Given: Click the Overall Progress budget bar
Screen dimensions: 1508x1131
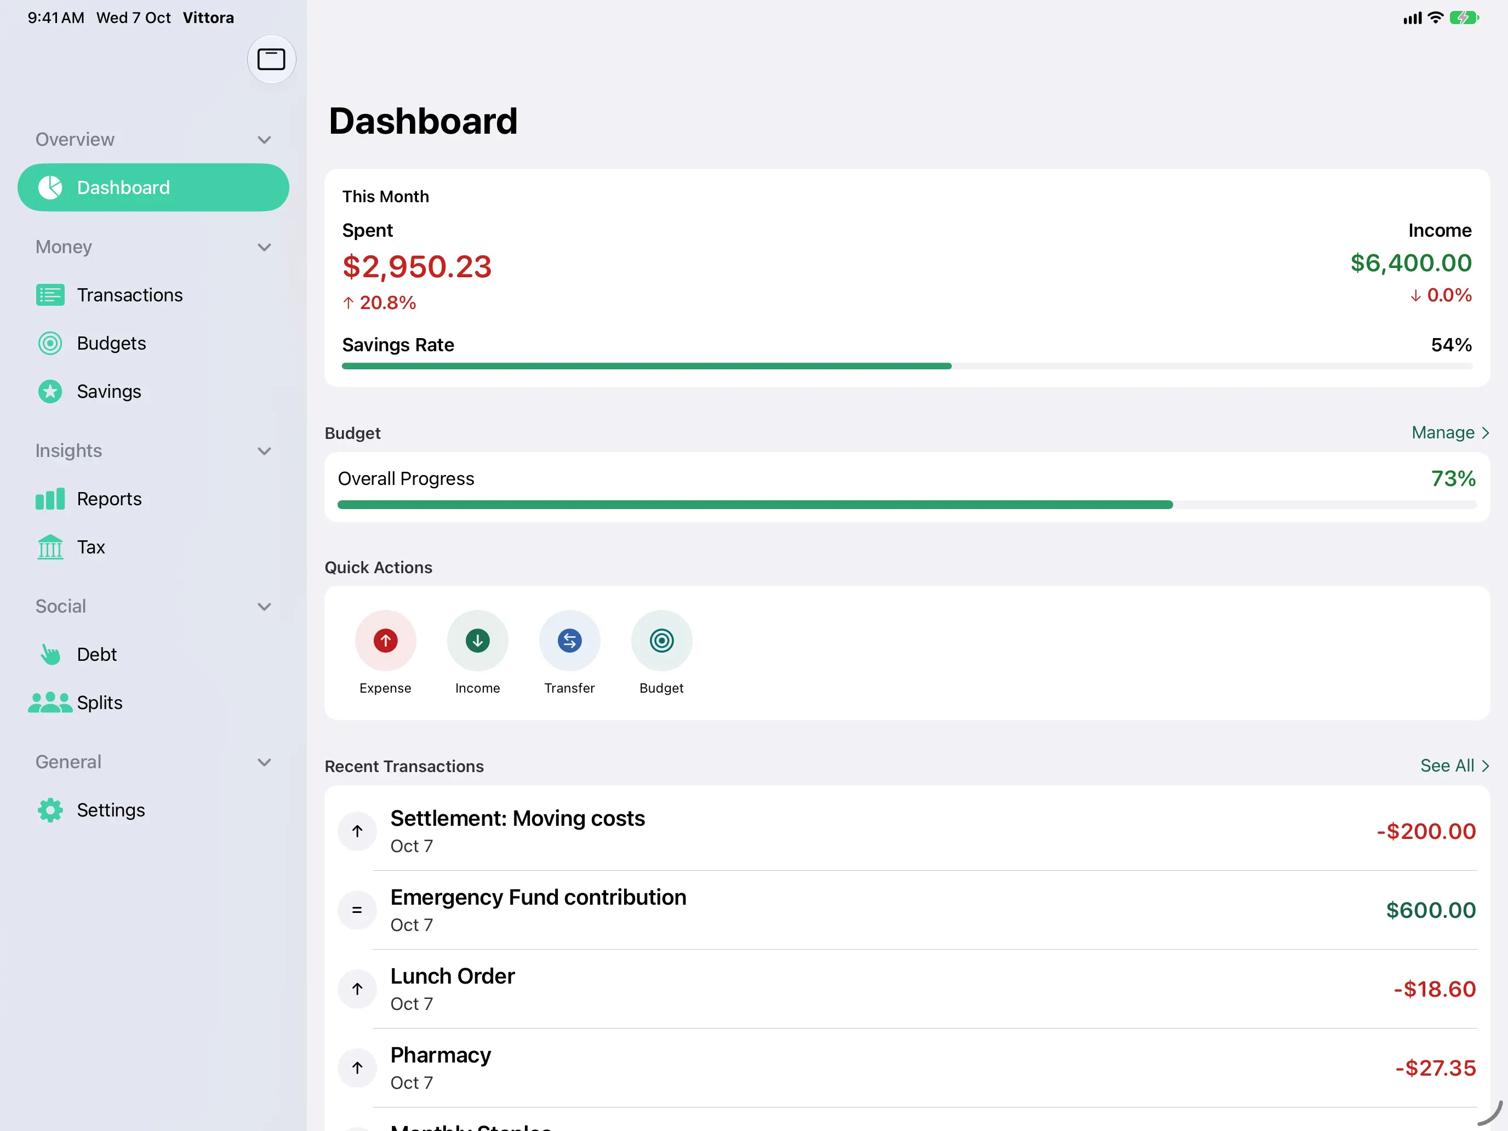Looking at the screenshot, I should pyautogui.click(x=907, y=505).
